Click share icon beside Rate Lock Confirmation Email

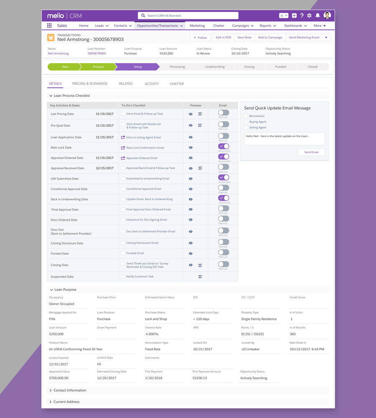(123, 148)
